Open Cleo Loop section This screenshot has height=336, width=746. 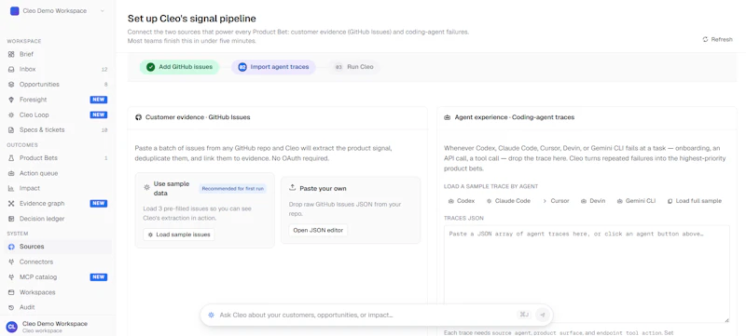57,114
